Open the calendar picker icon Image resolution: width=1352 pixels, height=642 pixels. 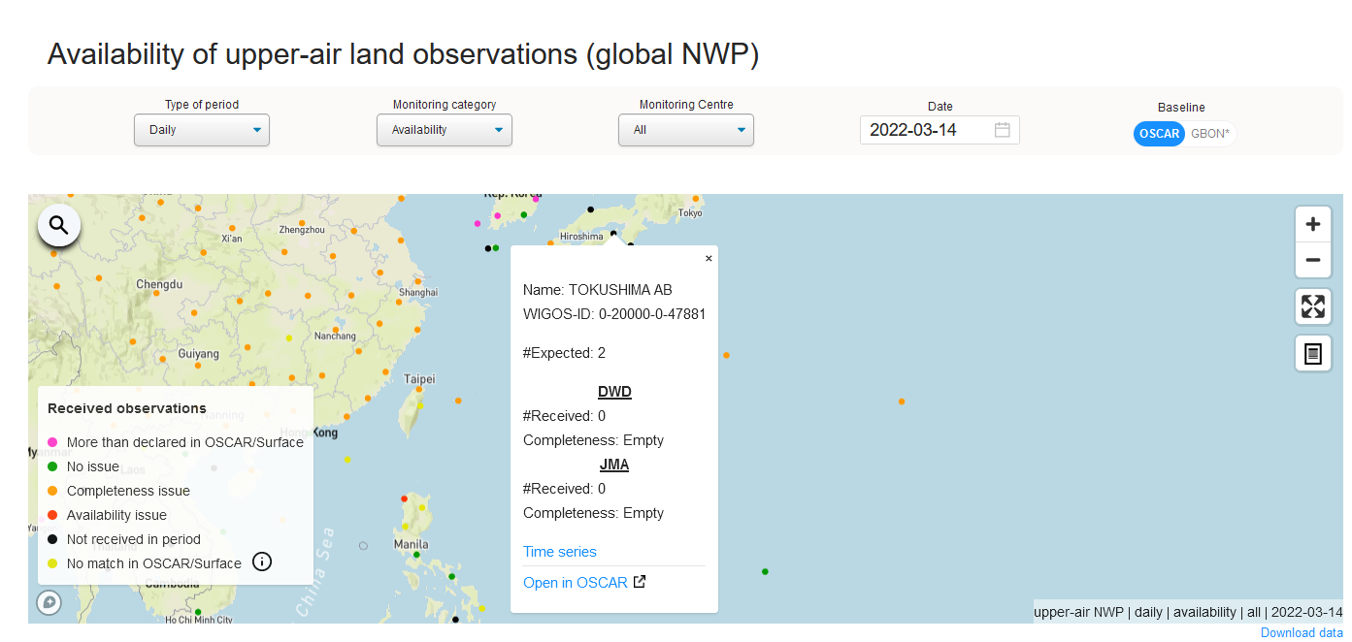(x=1003, y=130)
